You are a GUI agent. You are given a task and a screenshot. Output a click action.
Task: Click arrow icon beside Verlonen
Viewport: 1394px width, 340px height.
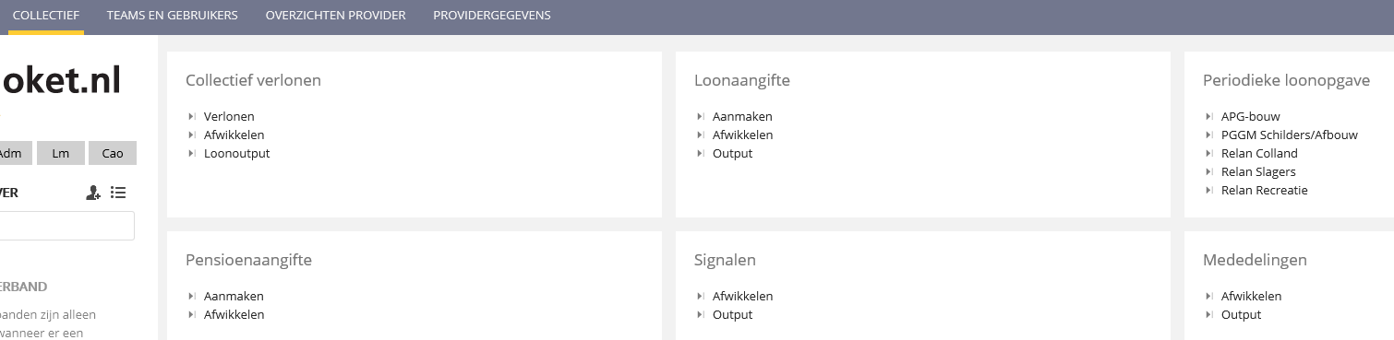coord(191,116)
